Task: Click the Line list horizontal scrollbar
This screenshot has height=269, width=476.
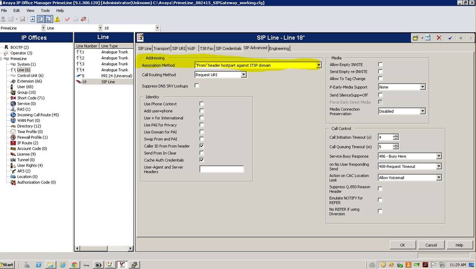Action: tap(104, 248)
